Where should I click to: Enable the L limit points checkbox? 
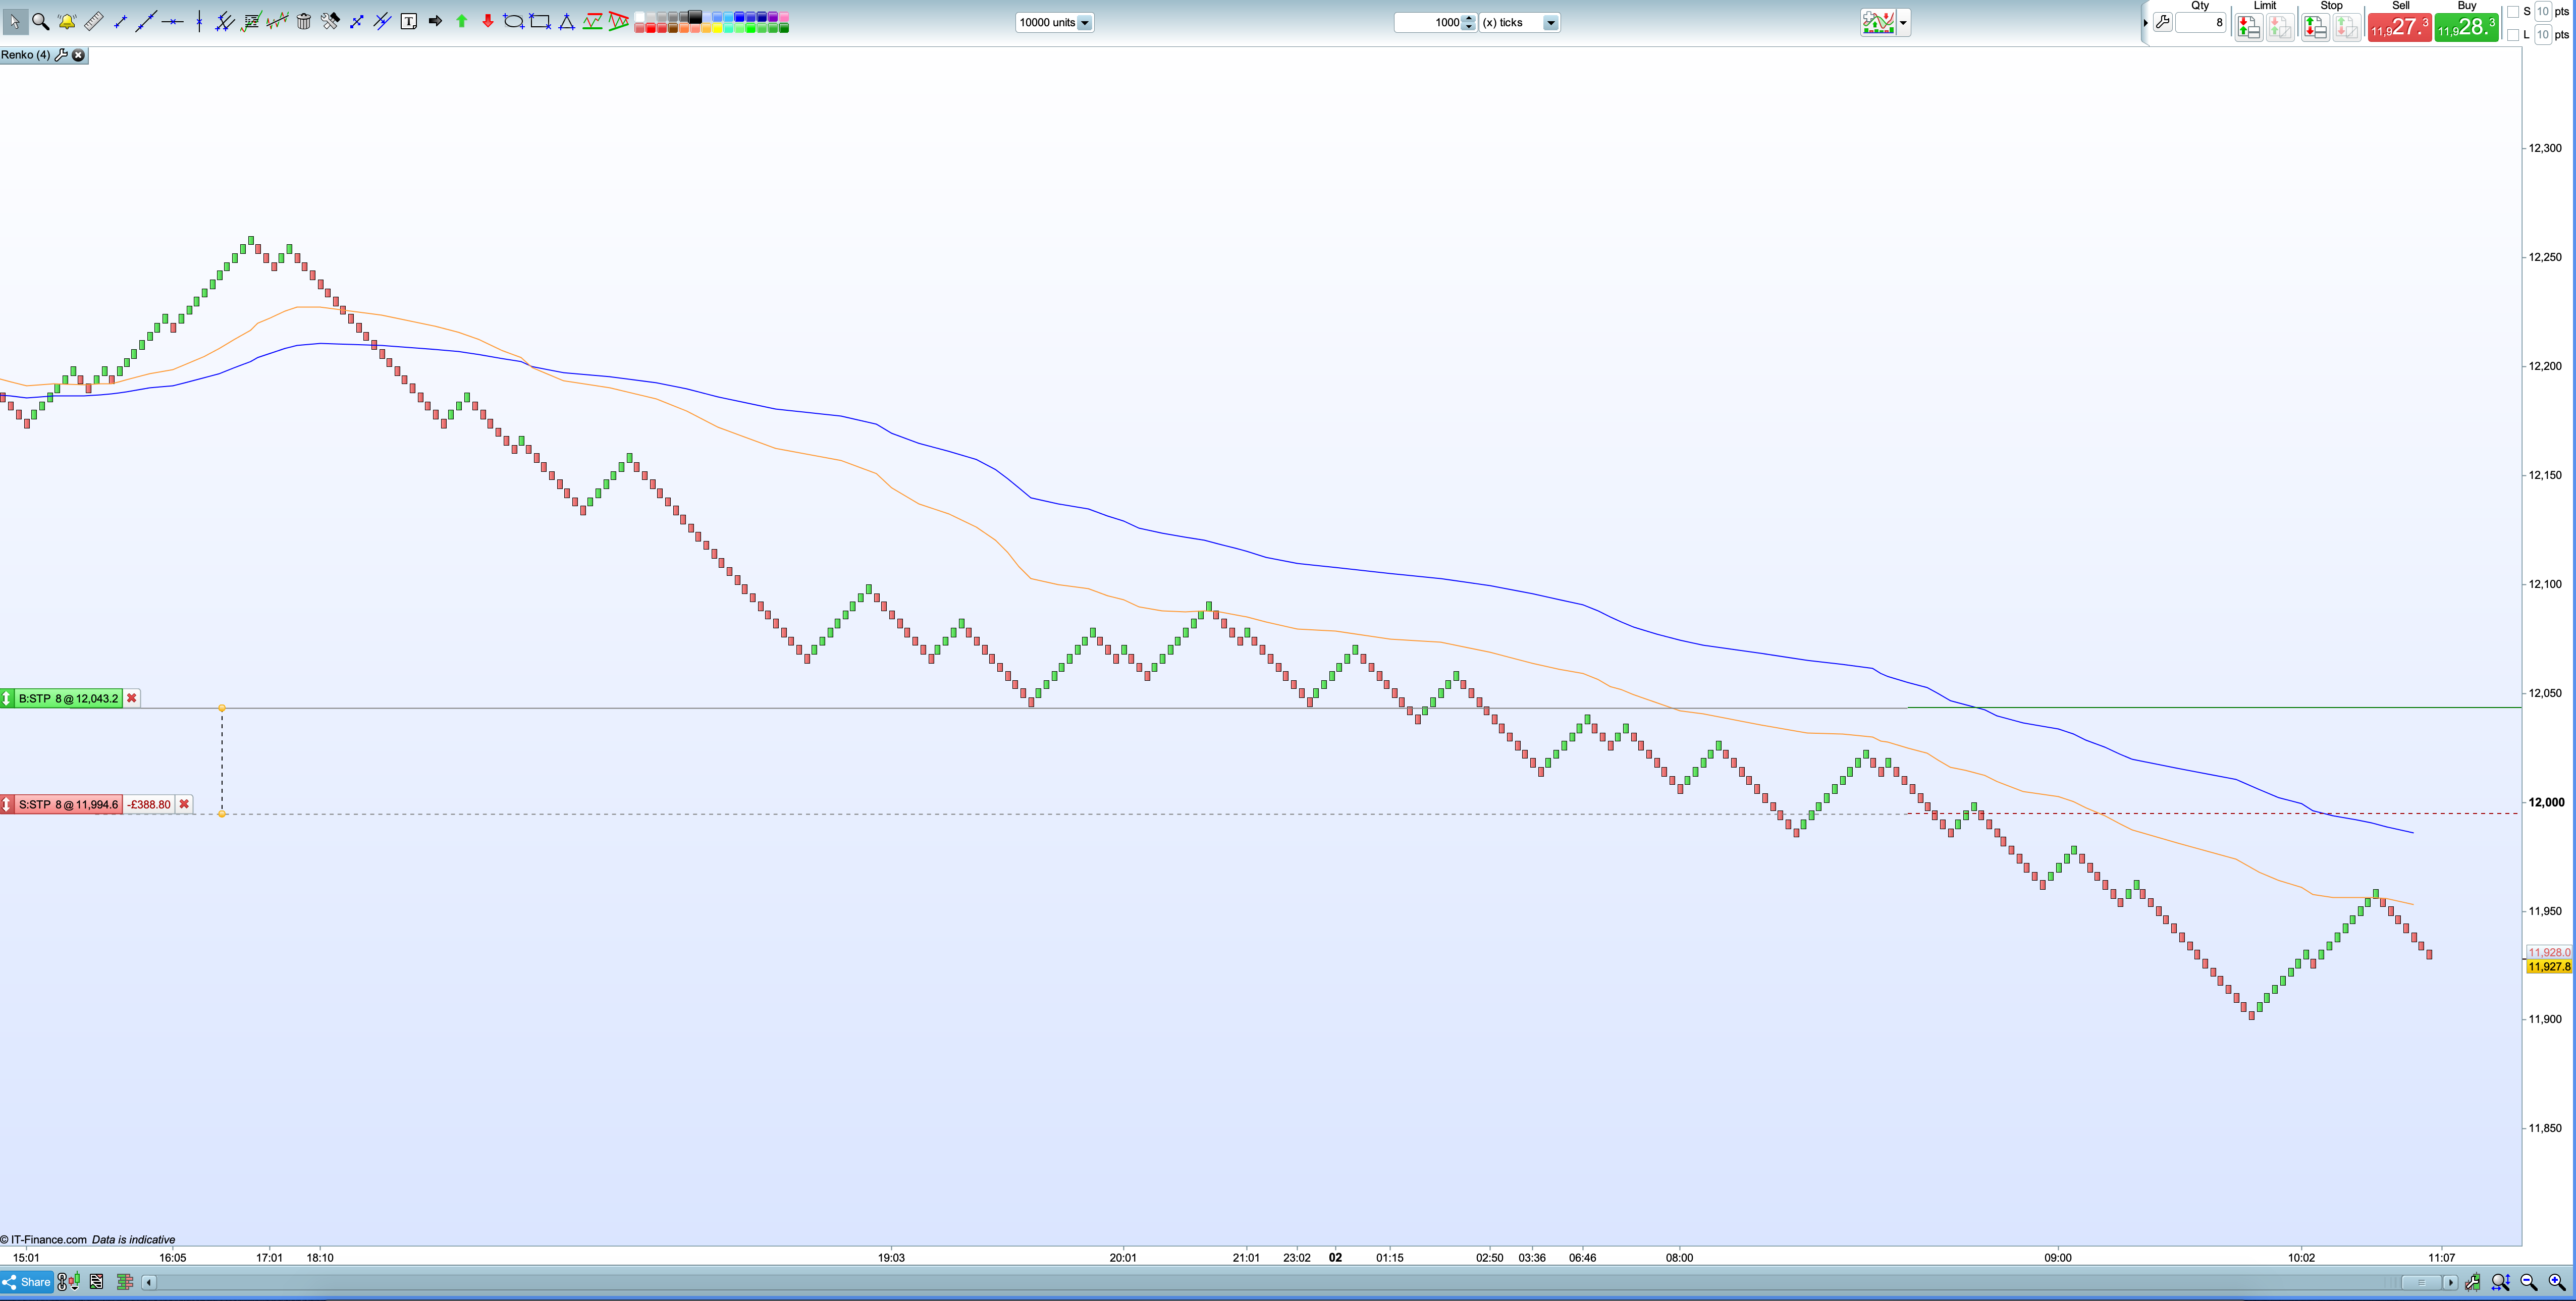click(x=2512, y=35)
